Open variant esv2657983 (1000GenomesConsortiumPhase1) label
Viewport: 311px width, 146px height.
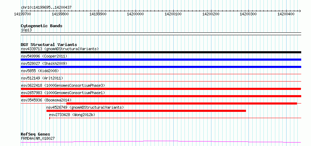(x=63, y=93)
